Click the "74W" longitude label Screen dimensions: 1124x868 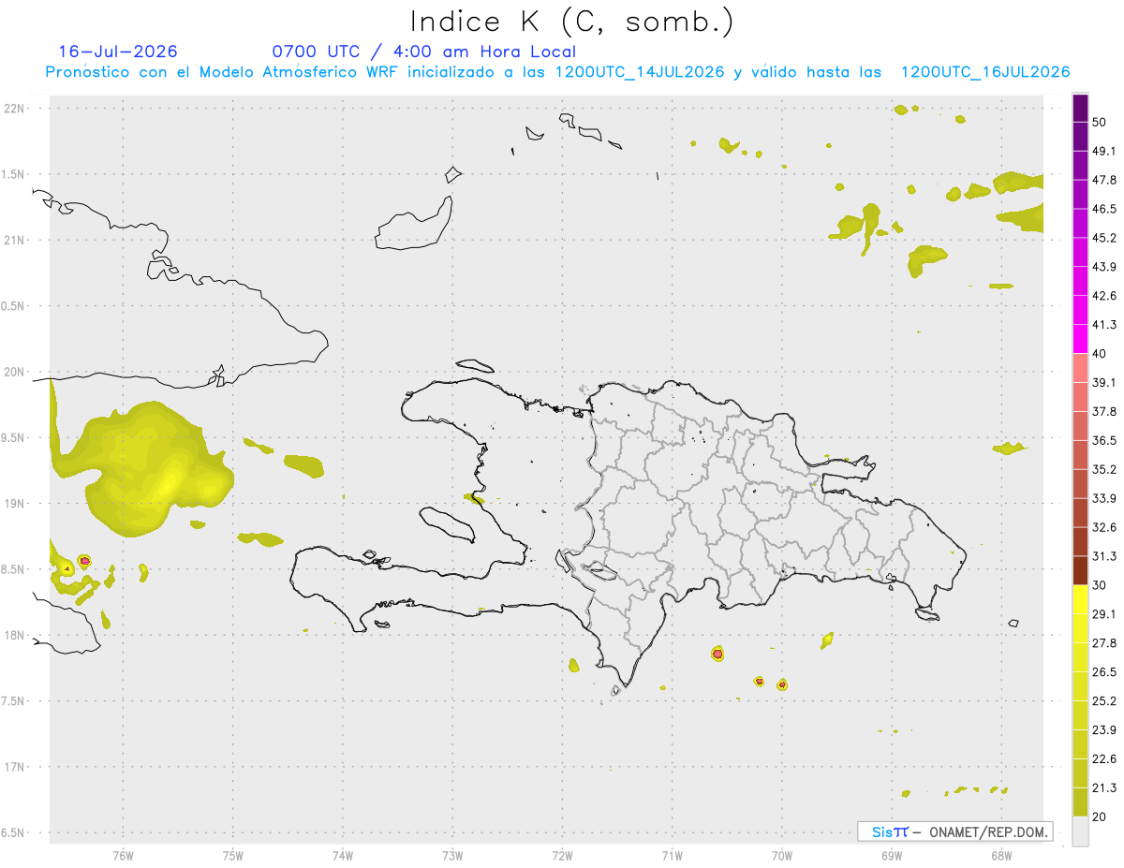click(343, 856)
